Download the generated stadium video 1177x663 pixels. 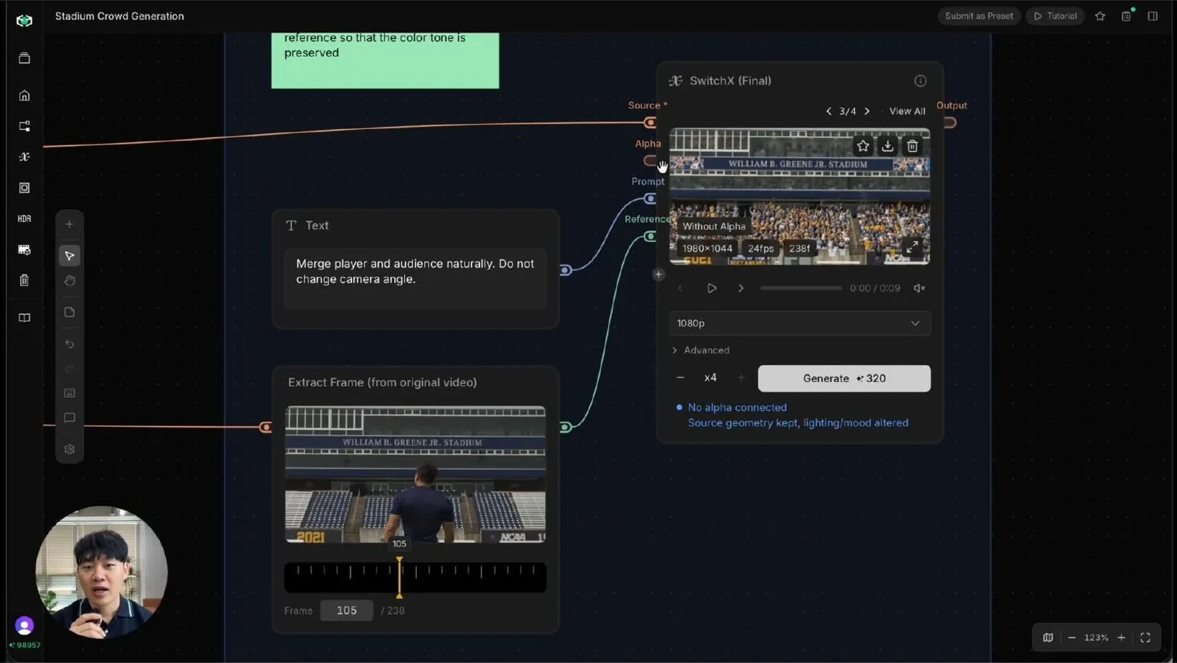[887, 146]
